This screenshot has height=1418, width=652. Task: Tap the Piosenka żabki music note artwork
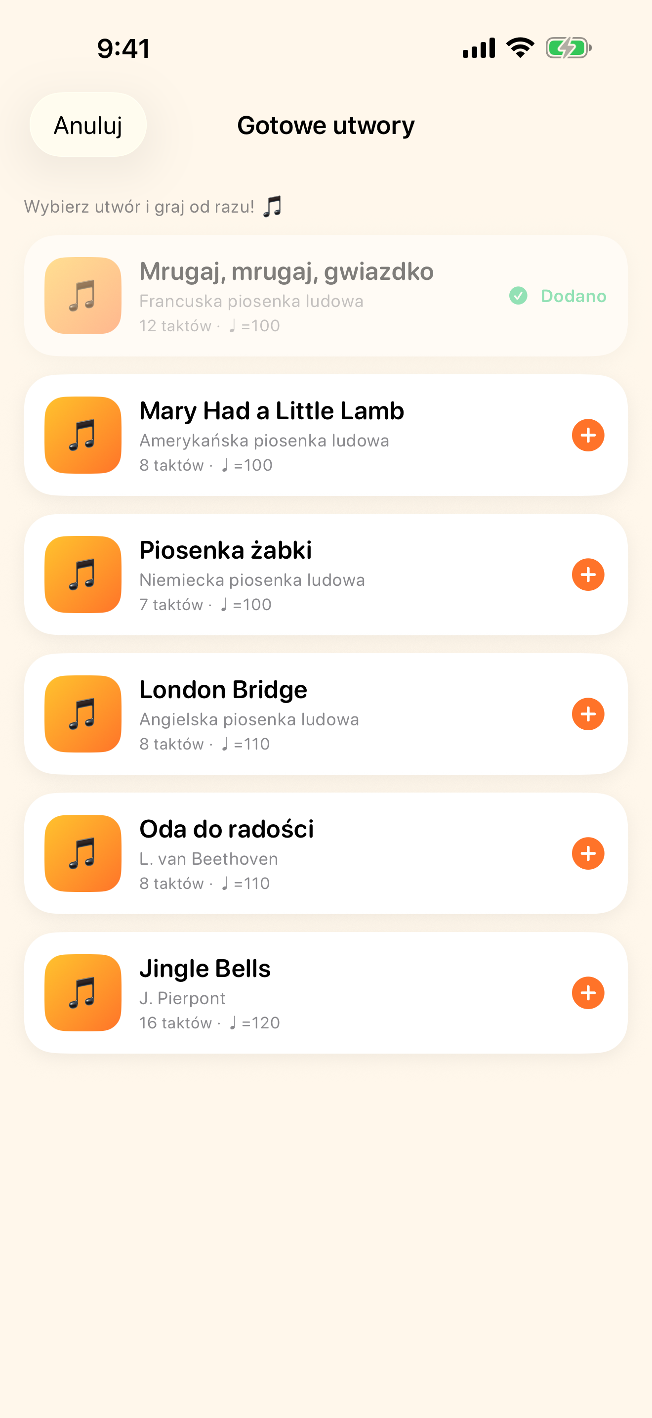click(x=83, y=574)
